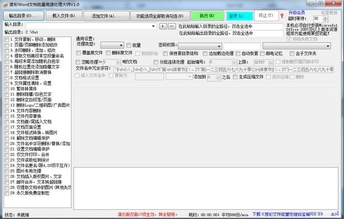Click status text 状态: 未就绪

pos(17,214)
